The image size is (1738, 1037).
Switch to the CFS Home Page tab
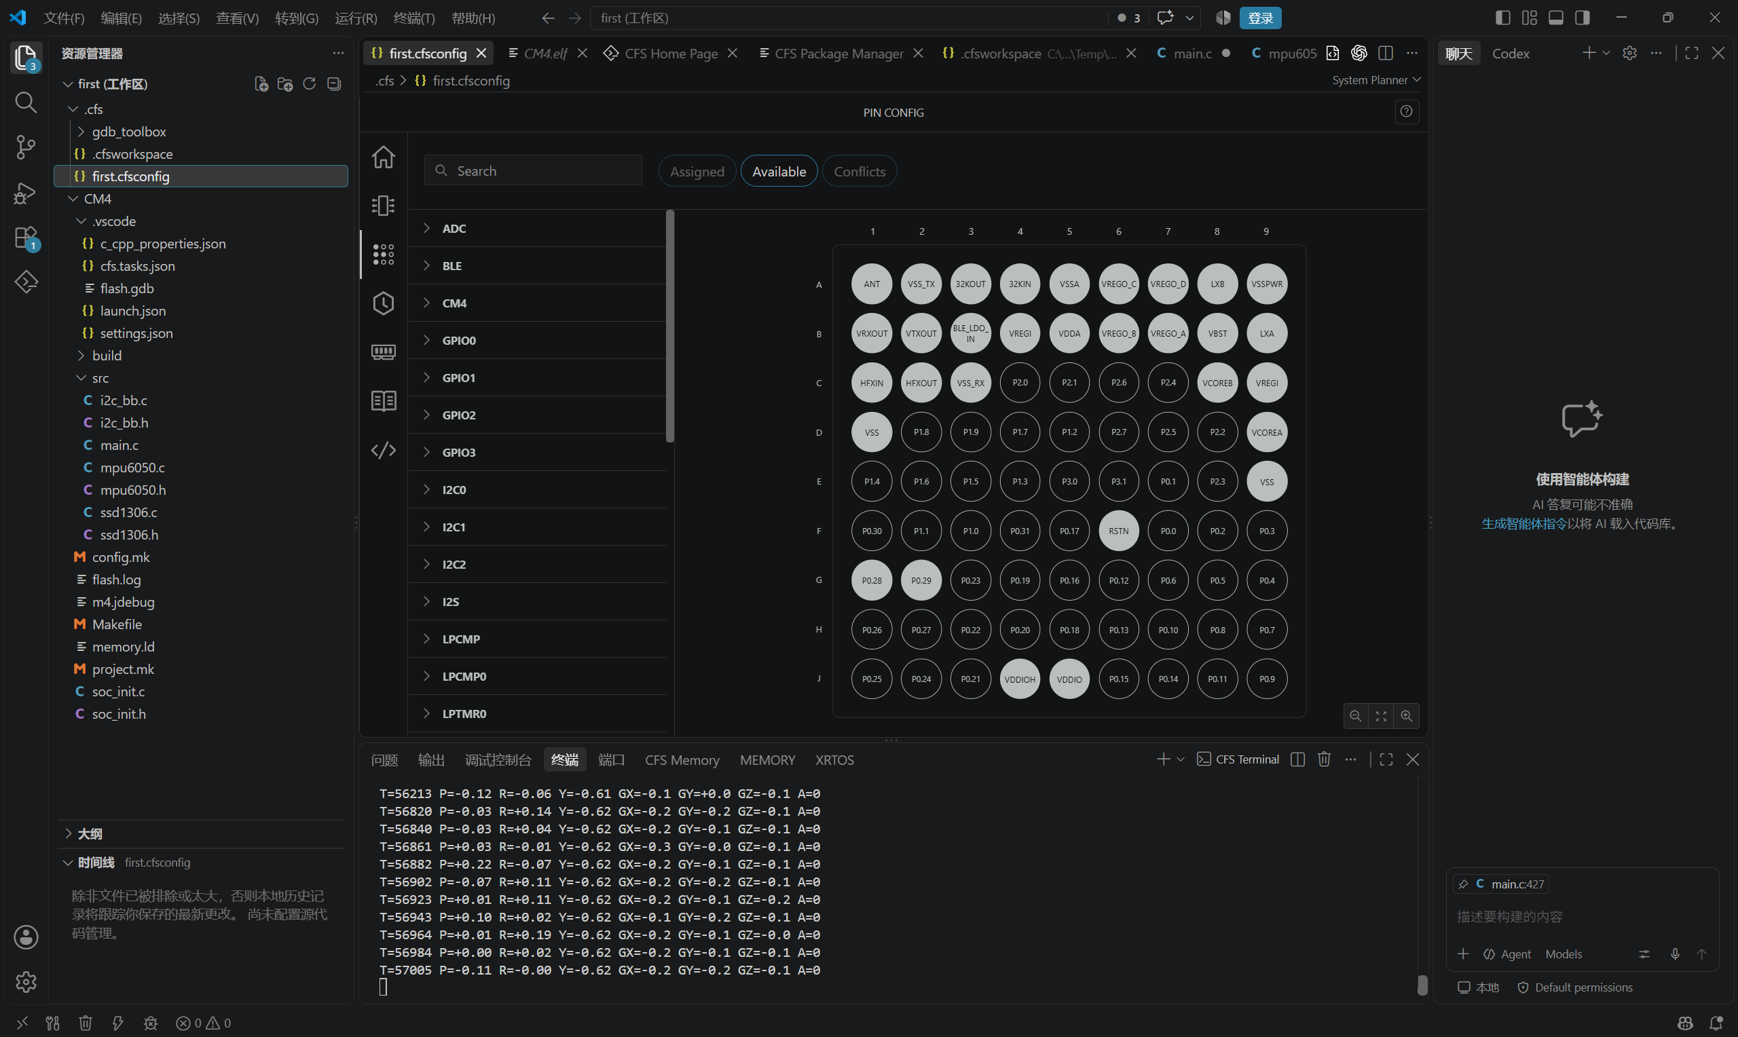671,53
